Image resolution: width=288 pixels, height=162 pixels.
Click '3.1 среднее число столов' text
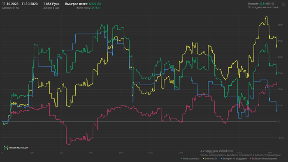pyautogui.click(x=263, y=7)
